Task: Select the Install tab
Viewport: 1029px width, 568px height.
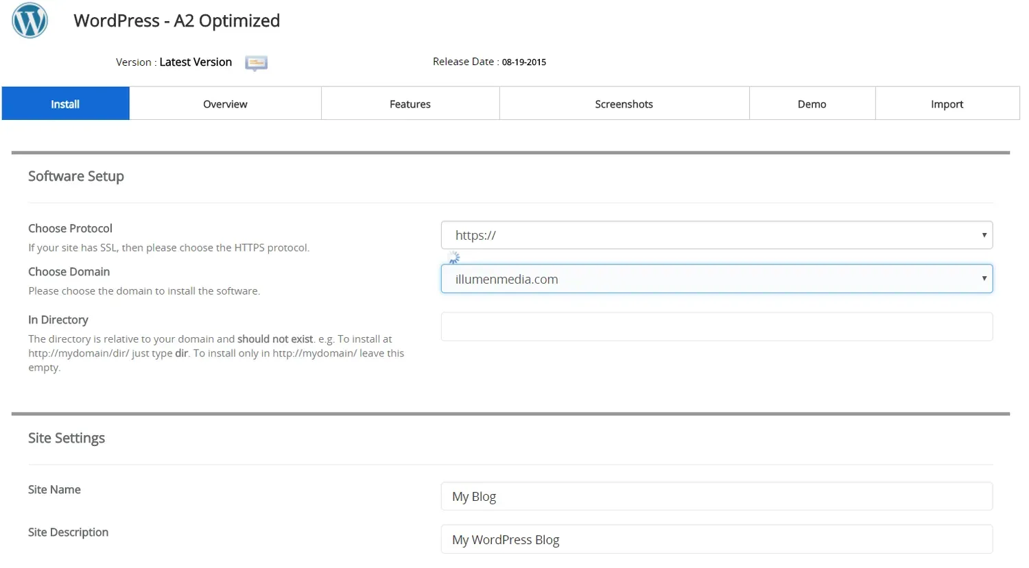Action: click(66, 103)
